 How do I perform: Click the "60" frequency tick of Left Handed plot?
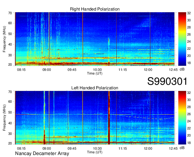click(x=10, y=102)
